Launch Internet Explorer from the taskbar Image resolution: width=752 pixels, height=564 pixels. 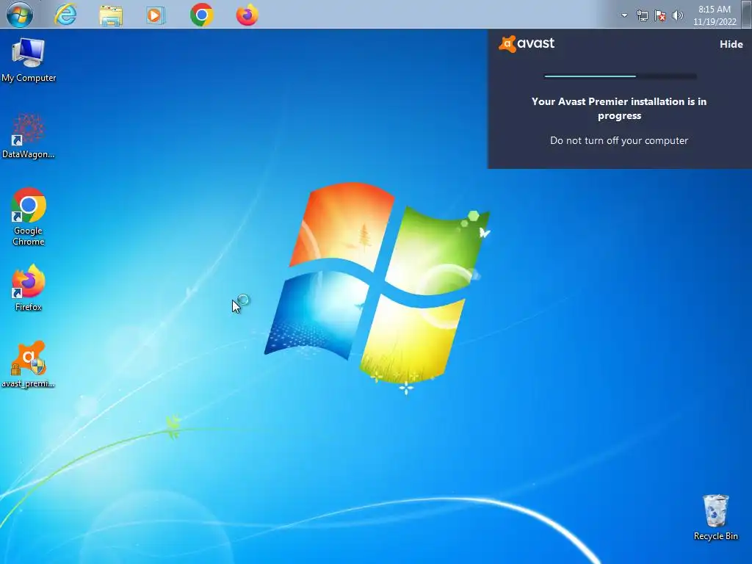65,15
